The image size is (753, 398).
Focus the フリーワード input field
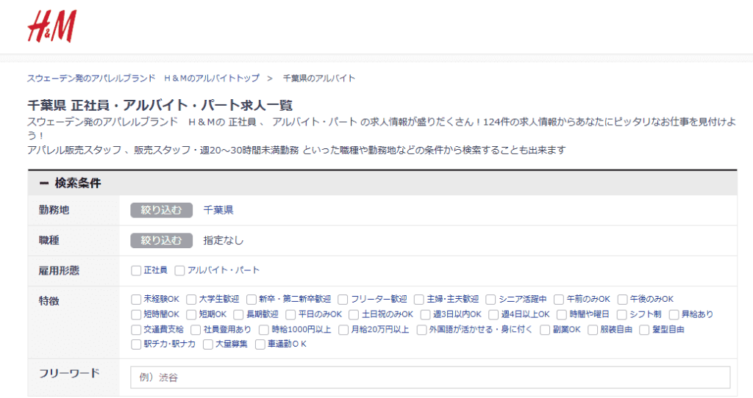coord(430,377)
